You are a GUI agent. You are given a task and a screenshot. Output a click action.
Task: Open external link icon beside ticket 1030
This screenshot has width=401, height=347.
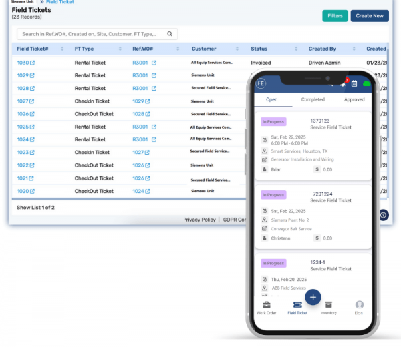tap(32, 63)
